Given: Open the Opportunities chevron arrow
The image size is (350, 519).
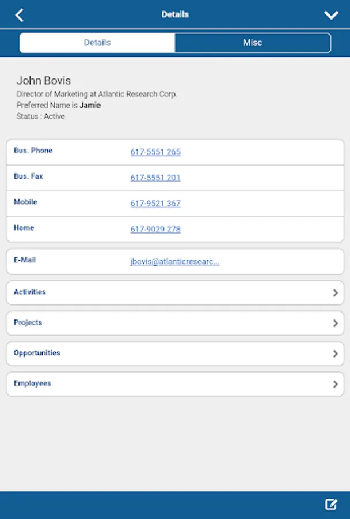Looking at the screenshot, I should (336, 353).
